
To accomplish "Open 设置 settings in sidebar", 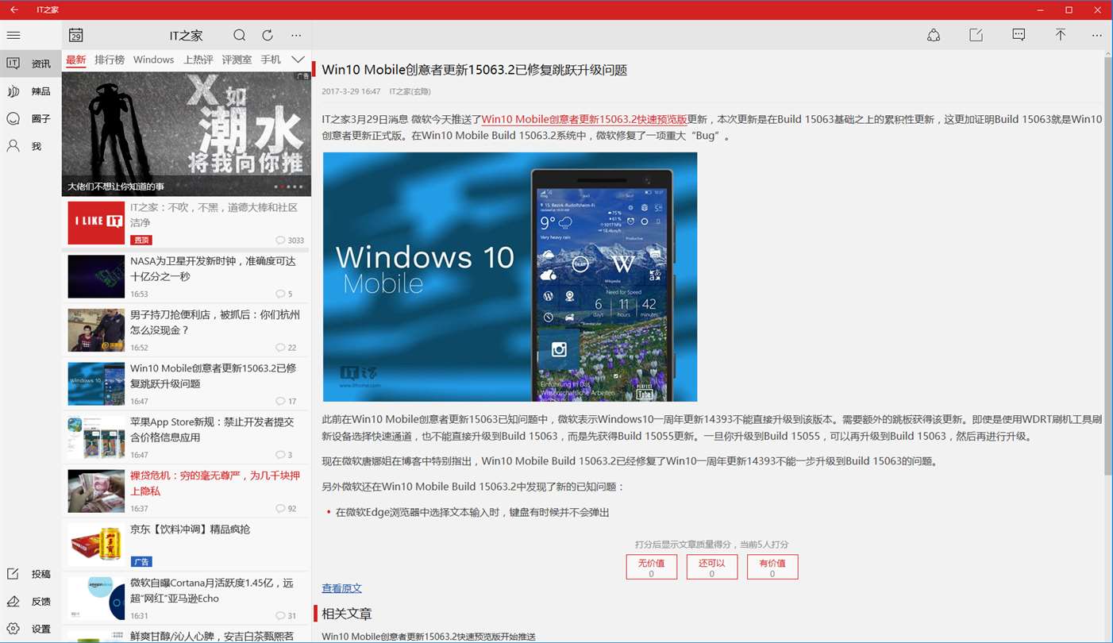I will click(31, 629).
